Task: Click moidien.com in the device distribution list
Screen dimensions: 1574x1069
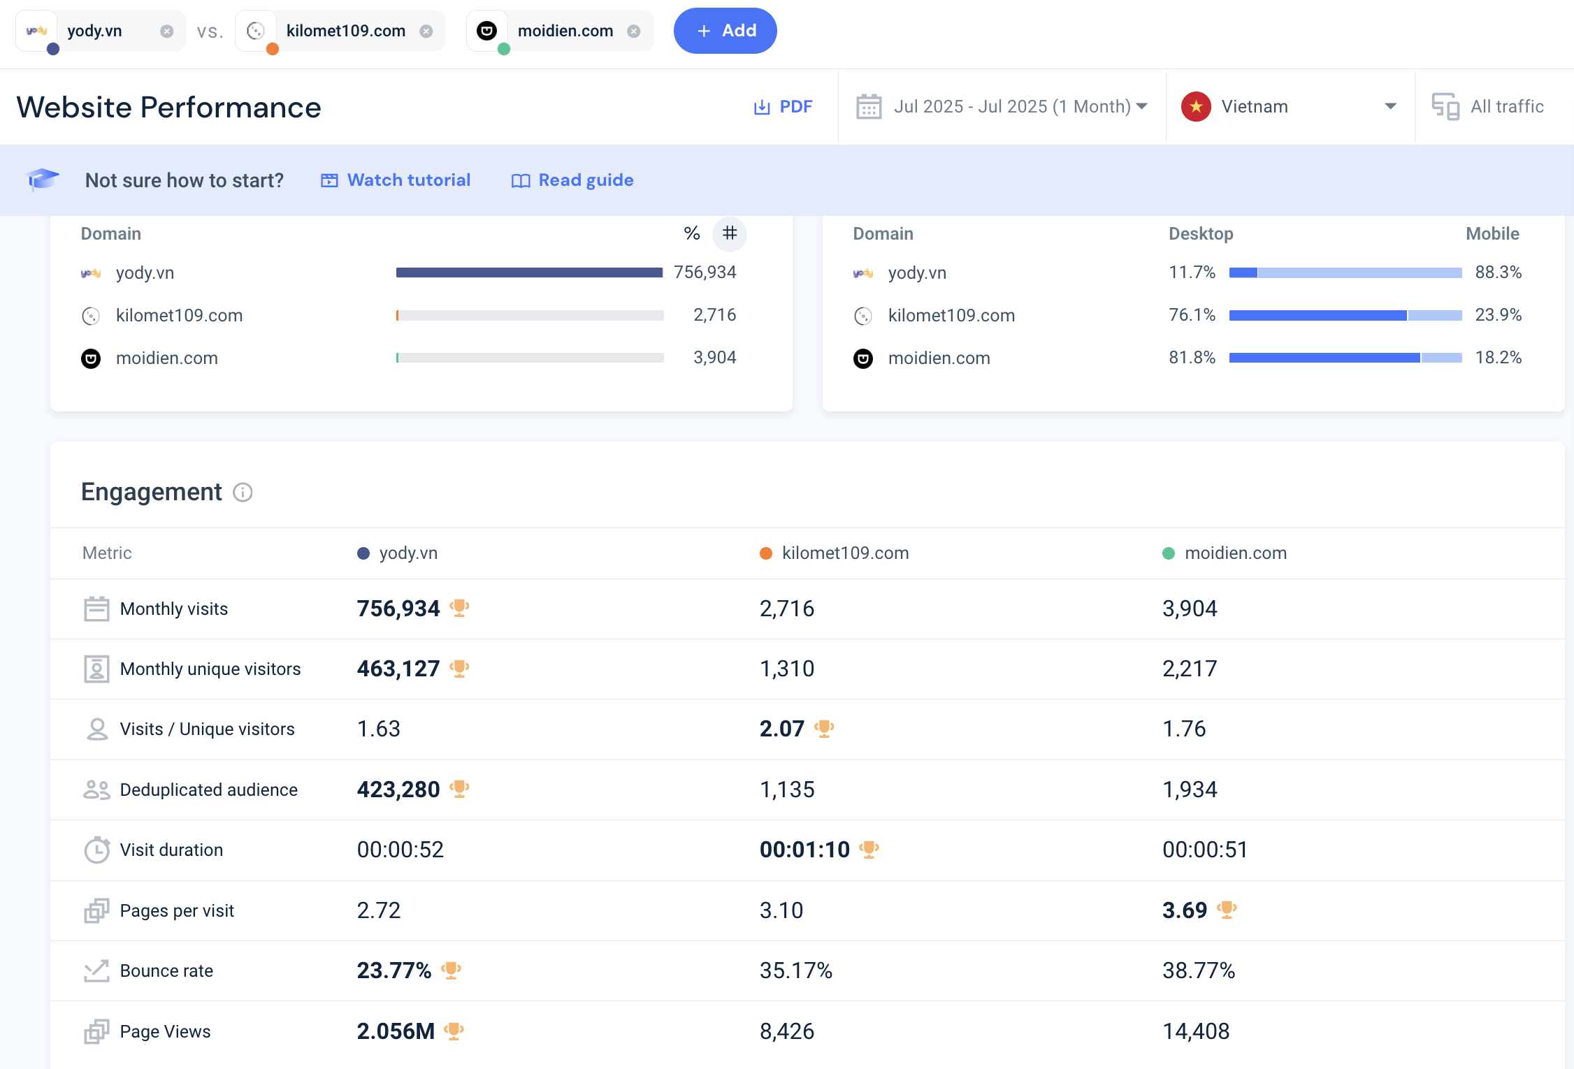Action: (939, 358)
